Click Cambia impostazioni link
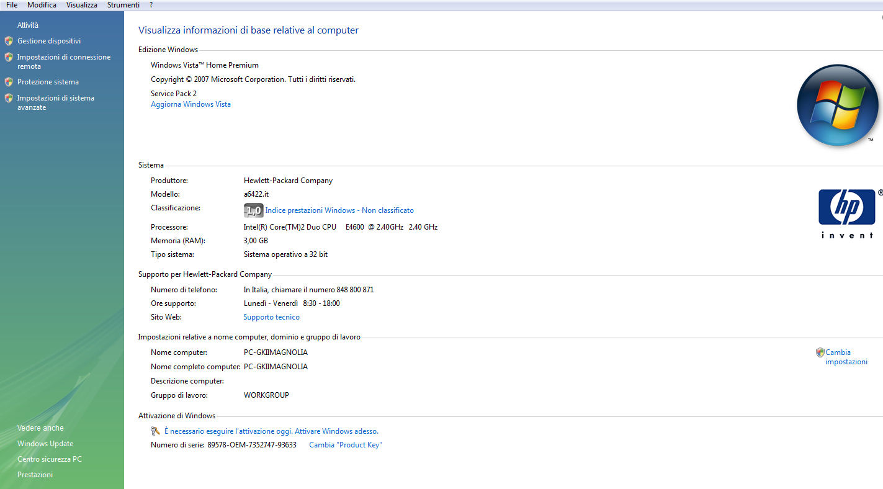This screenshot has width=883, height=489. pos(846,357)
